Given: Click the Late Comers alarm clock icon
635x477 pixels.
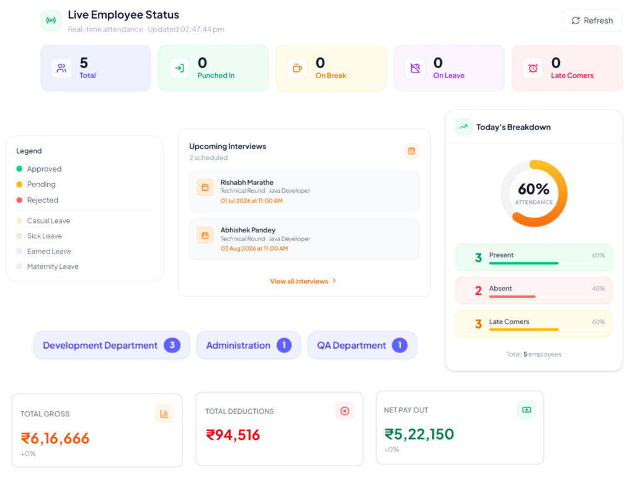Looking at the screenshot, I should (533, 68).
